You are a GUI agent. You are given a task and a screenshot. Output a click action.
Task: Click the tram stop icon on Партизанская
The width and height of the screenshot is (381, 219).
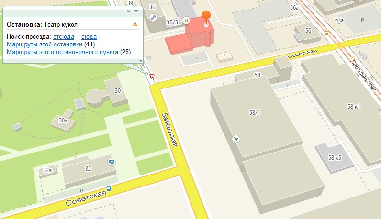[353, 58]
